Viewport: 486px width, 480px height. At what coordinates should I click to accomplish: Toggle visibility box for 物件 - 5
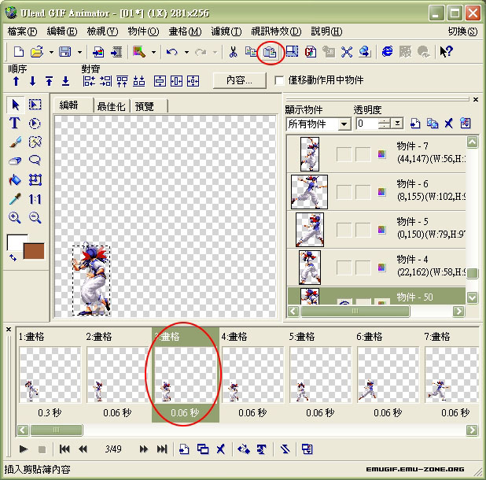coord(344,230)
